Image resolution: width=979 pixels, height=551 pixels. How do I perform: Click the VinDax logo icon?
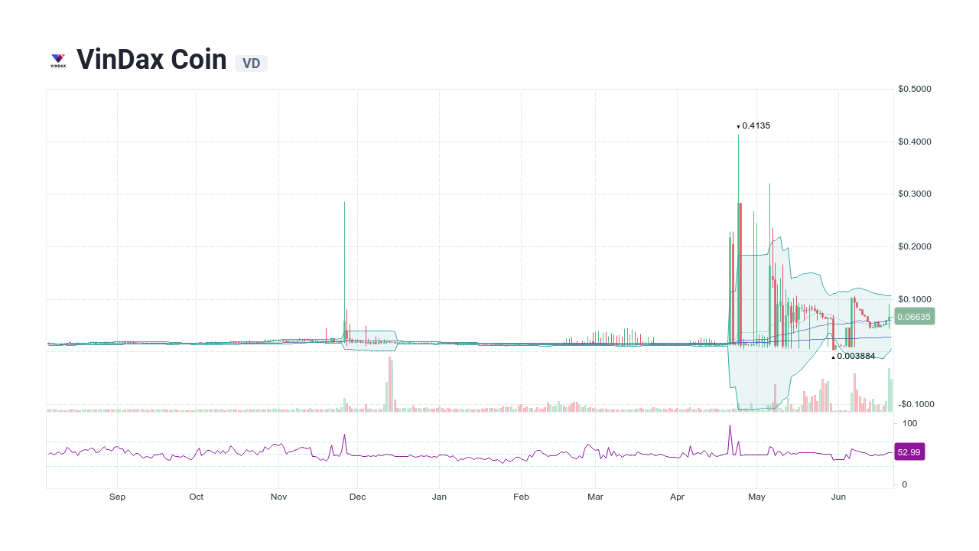pos(58,60)
